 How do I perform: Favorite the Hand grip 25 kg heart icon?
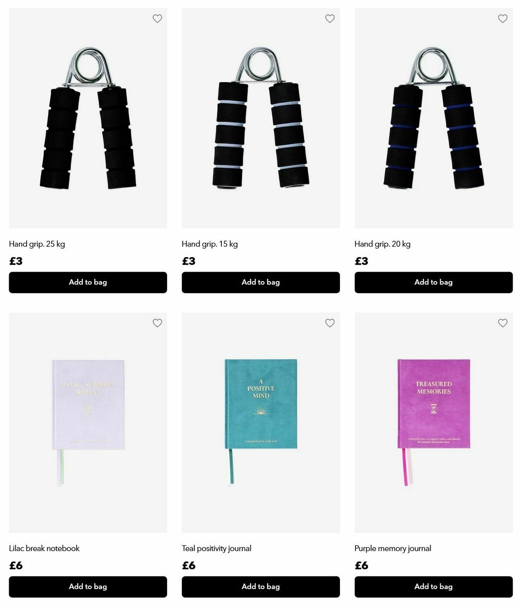157,19
